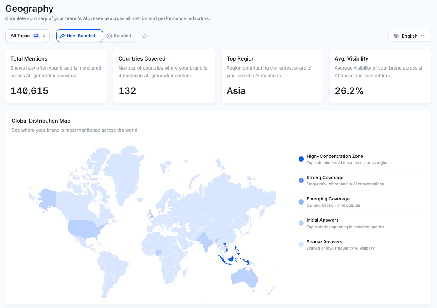Click the Emerging Coverage legend dot
Screen dimensions: 437x308
(x=301, y=202)
